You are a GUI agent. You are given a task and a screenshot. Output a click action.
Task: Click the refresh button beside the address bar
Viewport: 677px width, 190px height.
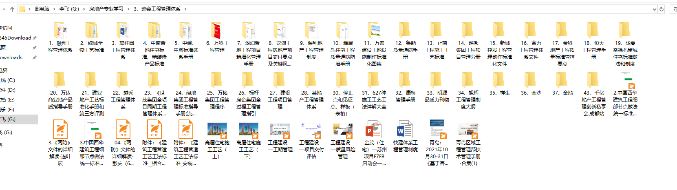pos(662,9)
